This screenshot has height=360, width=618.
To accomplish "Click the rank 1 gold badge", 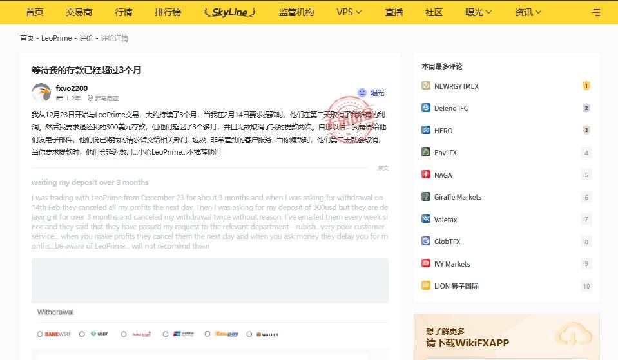I will 586,86.
